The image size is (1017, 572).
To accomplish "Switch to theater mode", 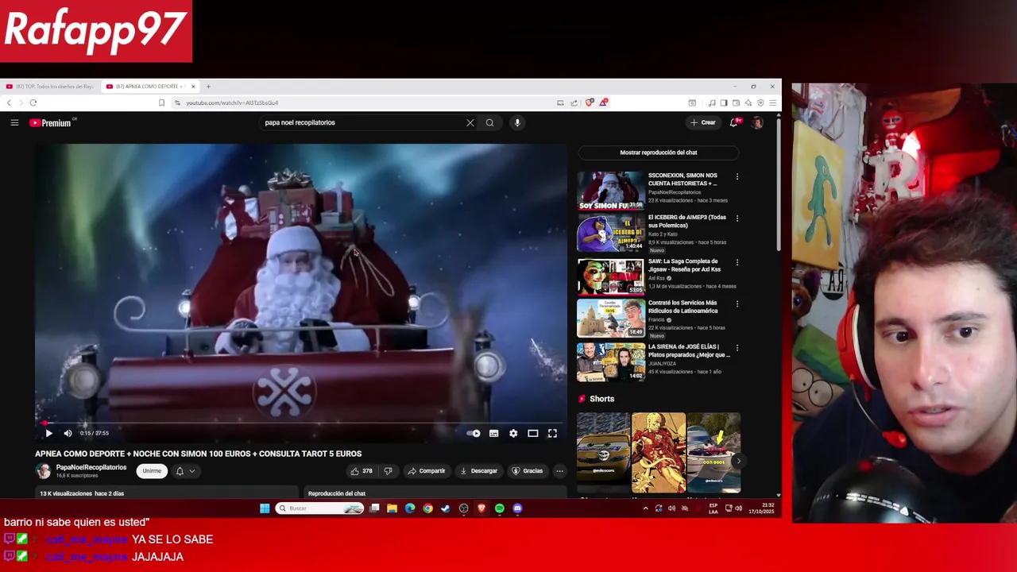I will (x=533, y=433).
